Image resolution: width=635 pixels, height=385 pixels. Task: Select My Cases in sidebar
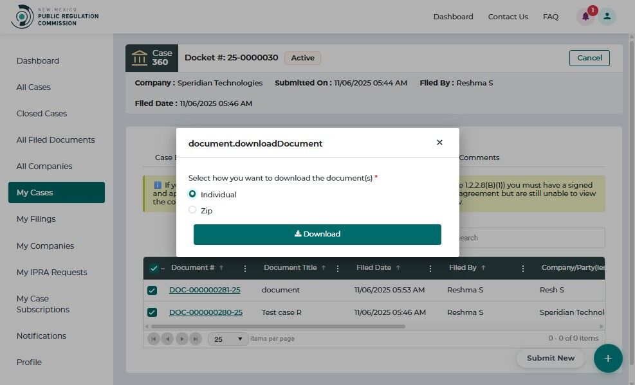(56, 193)
